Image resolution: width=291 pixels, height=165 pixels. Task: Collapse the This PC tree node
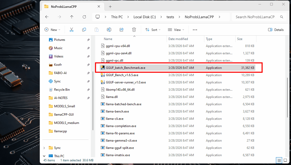pos(44,156)
